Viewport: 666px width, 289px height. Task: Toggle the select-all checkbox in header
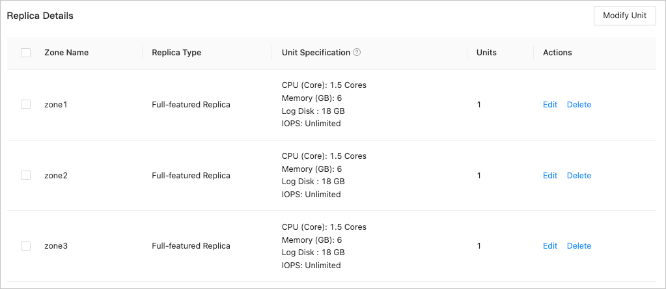26,53
